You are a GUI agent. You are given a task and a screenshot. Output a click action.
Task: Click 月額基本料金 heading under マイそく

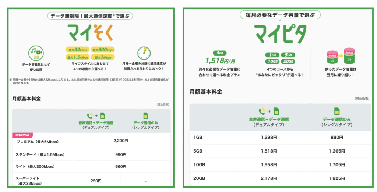(x=27, y=99)
